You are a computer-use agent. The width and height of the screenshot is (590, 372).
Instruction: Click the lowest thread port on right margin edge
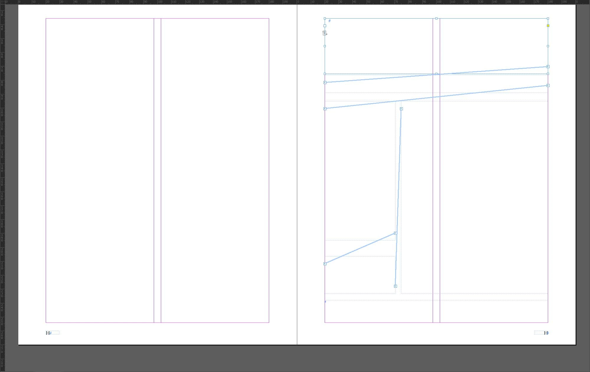(x=548, y=85)
